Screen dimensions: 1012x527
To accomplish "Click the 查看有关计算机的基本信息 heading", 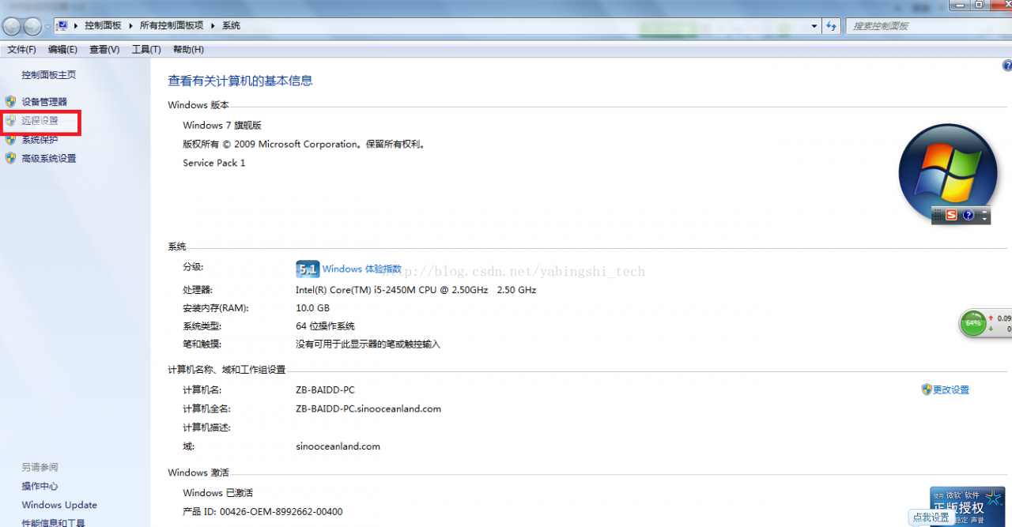I will [x=240, y=81].
